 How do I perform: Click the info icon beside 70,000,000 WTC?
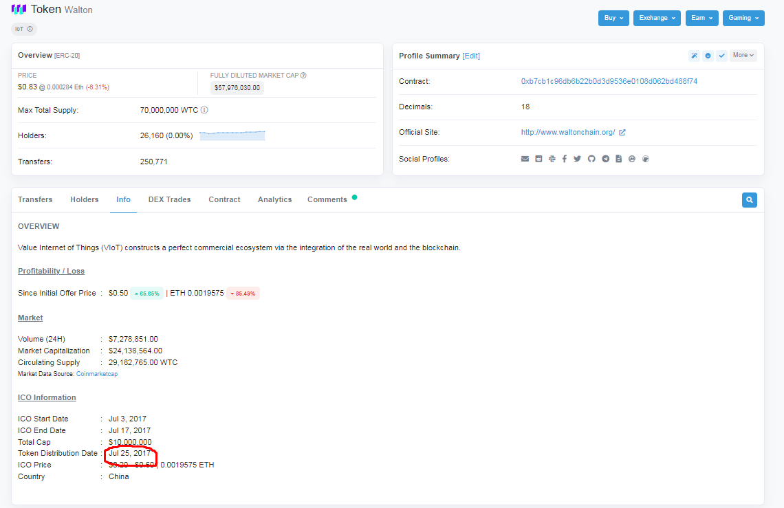point(204,110)
